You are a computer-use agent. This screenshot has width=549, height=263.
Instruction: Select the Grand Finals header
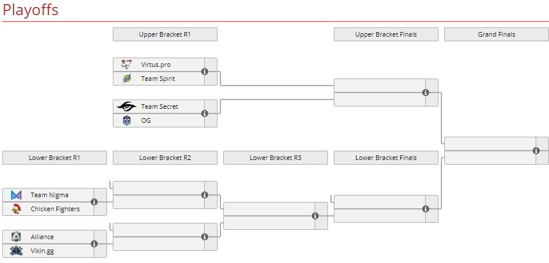pos(496,34)
